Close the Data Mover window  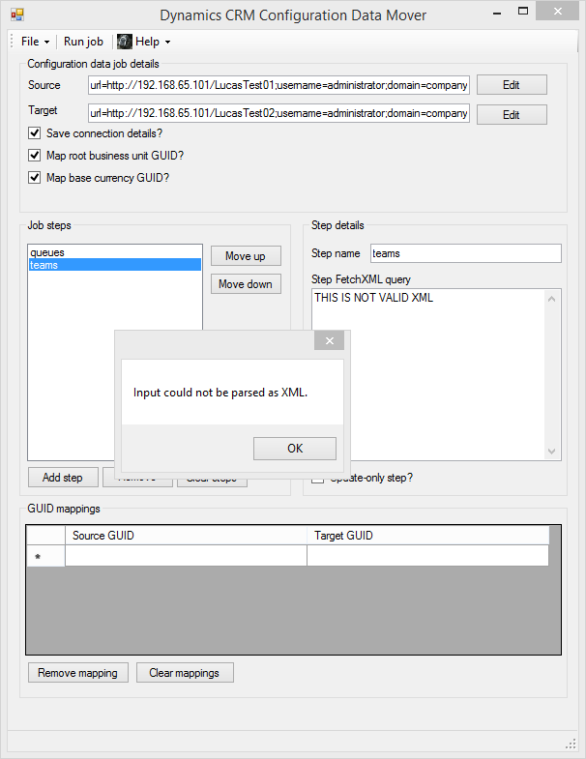[557, 12]
